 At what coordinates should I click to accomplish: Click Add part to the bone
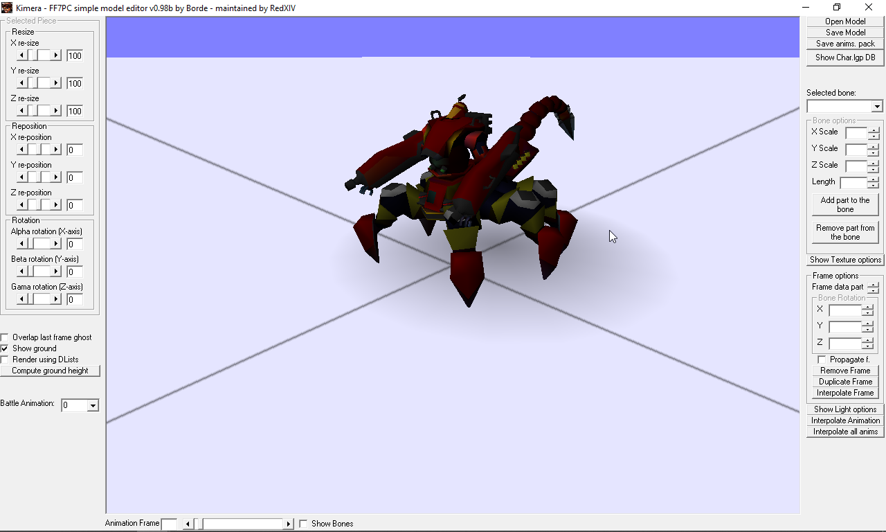[x=845, y=204]
